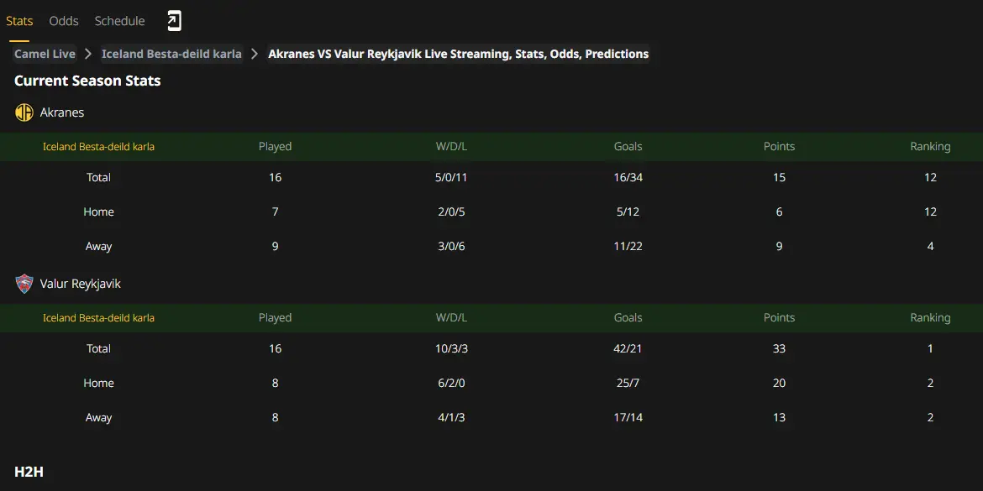
Task: Click the Valur Reykjavik Home row
Action: pyautogui.click(x=491, y=383)
